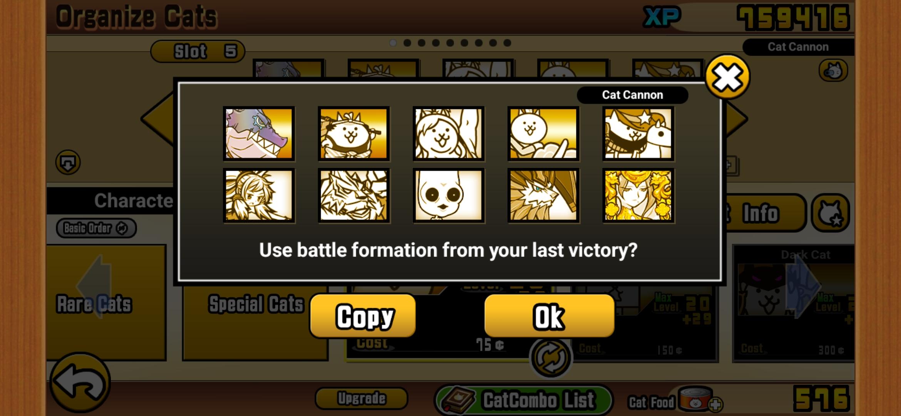Screen dimensions: 901x416
Task: Collapse panel with down-arrow icon at left
Action: pyautogui.click(x=68, y=162)
